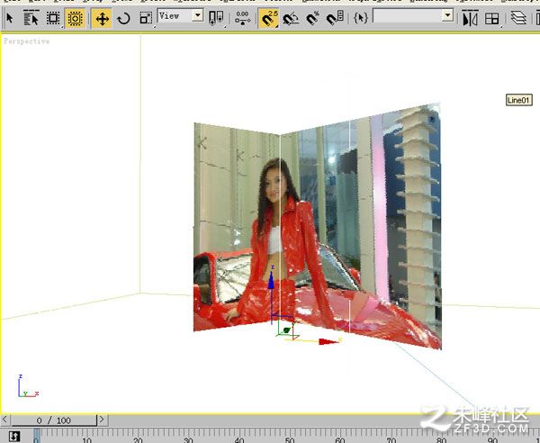
Task: Activate the Select and Rotate tool
Action: tap(123, 18)
